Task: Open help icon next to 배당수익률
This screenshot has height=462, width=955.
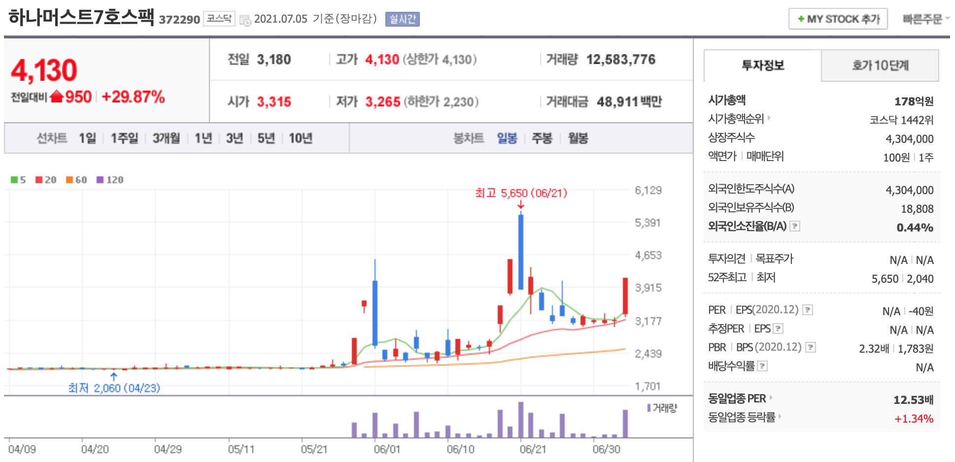Action: [762, 366]
